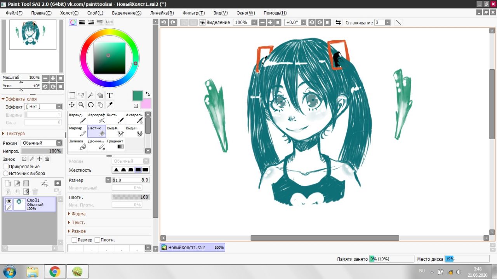Screen dimensions: 497x279
Task: Open the rotation angle +0.0° dropdown
Action: tap(304, 22)
